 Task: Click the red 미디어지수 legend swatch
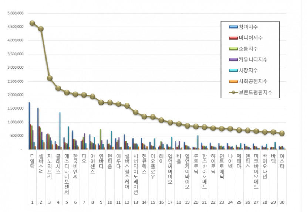pyautogui.click(x=233, y=38)
